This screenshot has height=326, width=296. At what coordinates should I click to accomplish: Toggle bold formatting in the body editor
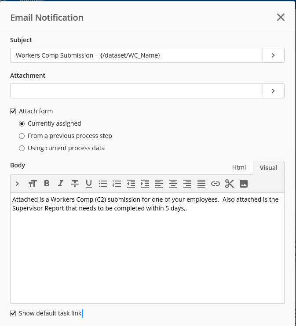point(47,183)
